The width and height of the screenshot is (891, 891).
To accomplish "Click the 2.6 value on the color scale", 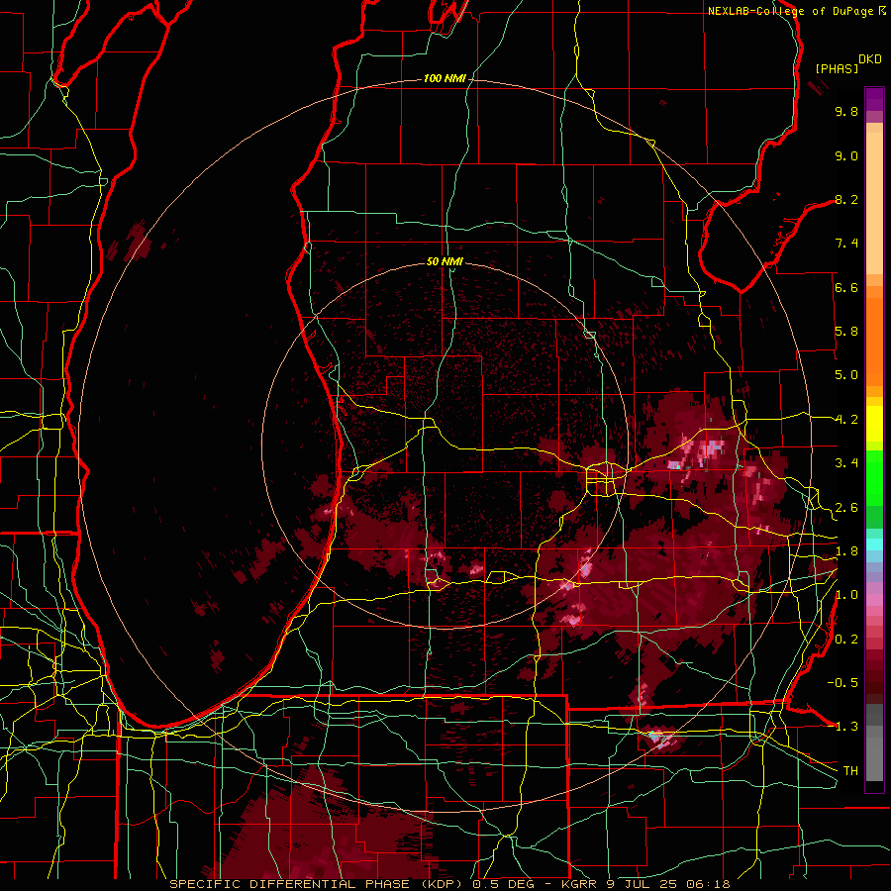I will click(846, 508).
